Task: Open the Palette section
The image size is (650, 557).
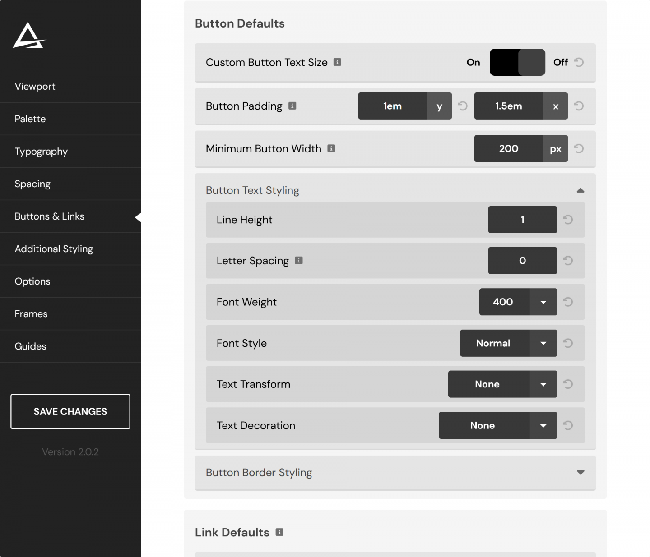Action: click(x=70, y=119)
